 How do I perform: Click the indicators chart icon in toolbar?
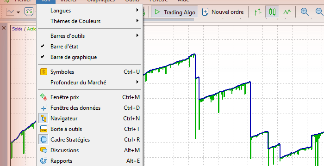point(29,12)
